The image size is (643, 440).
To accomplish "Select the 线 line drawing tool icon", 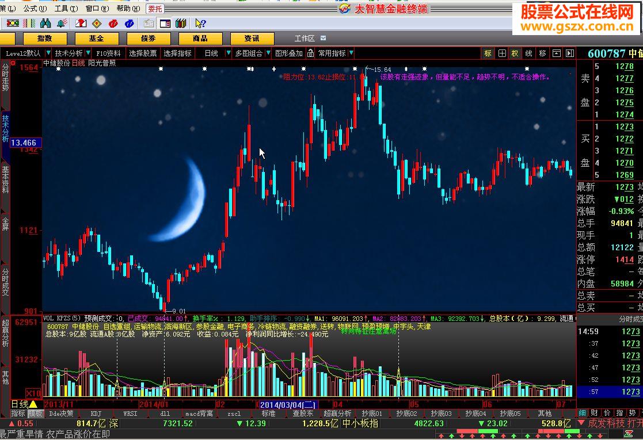I will point(528,53).
